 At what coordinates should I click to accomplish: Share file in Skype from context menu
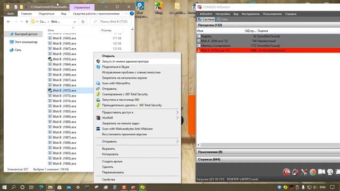point(116,67)
